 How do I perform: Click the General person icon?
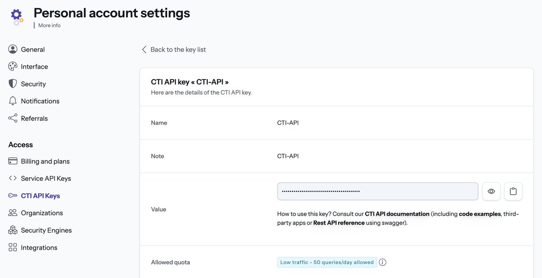(13, 49)
